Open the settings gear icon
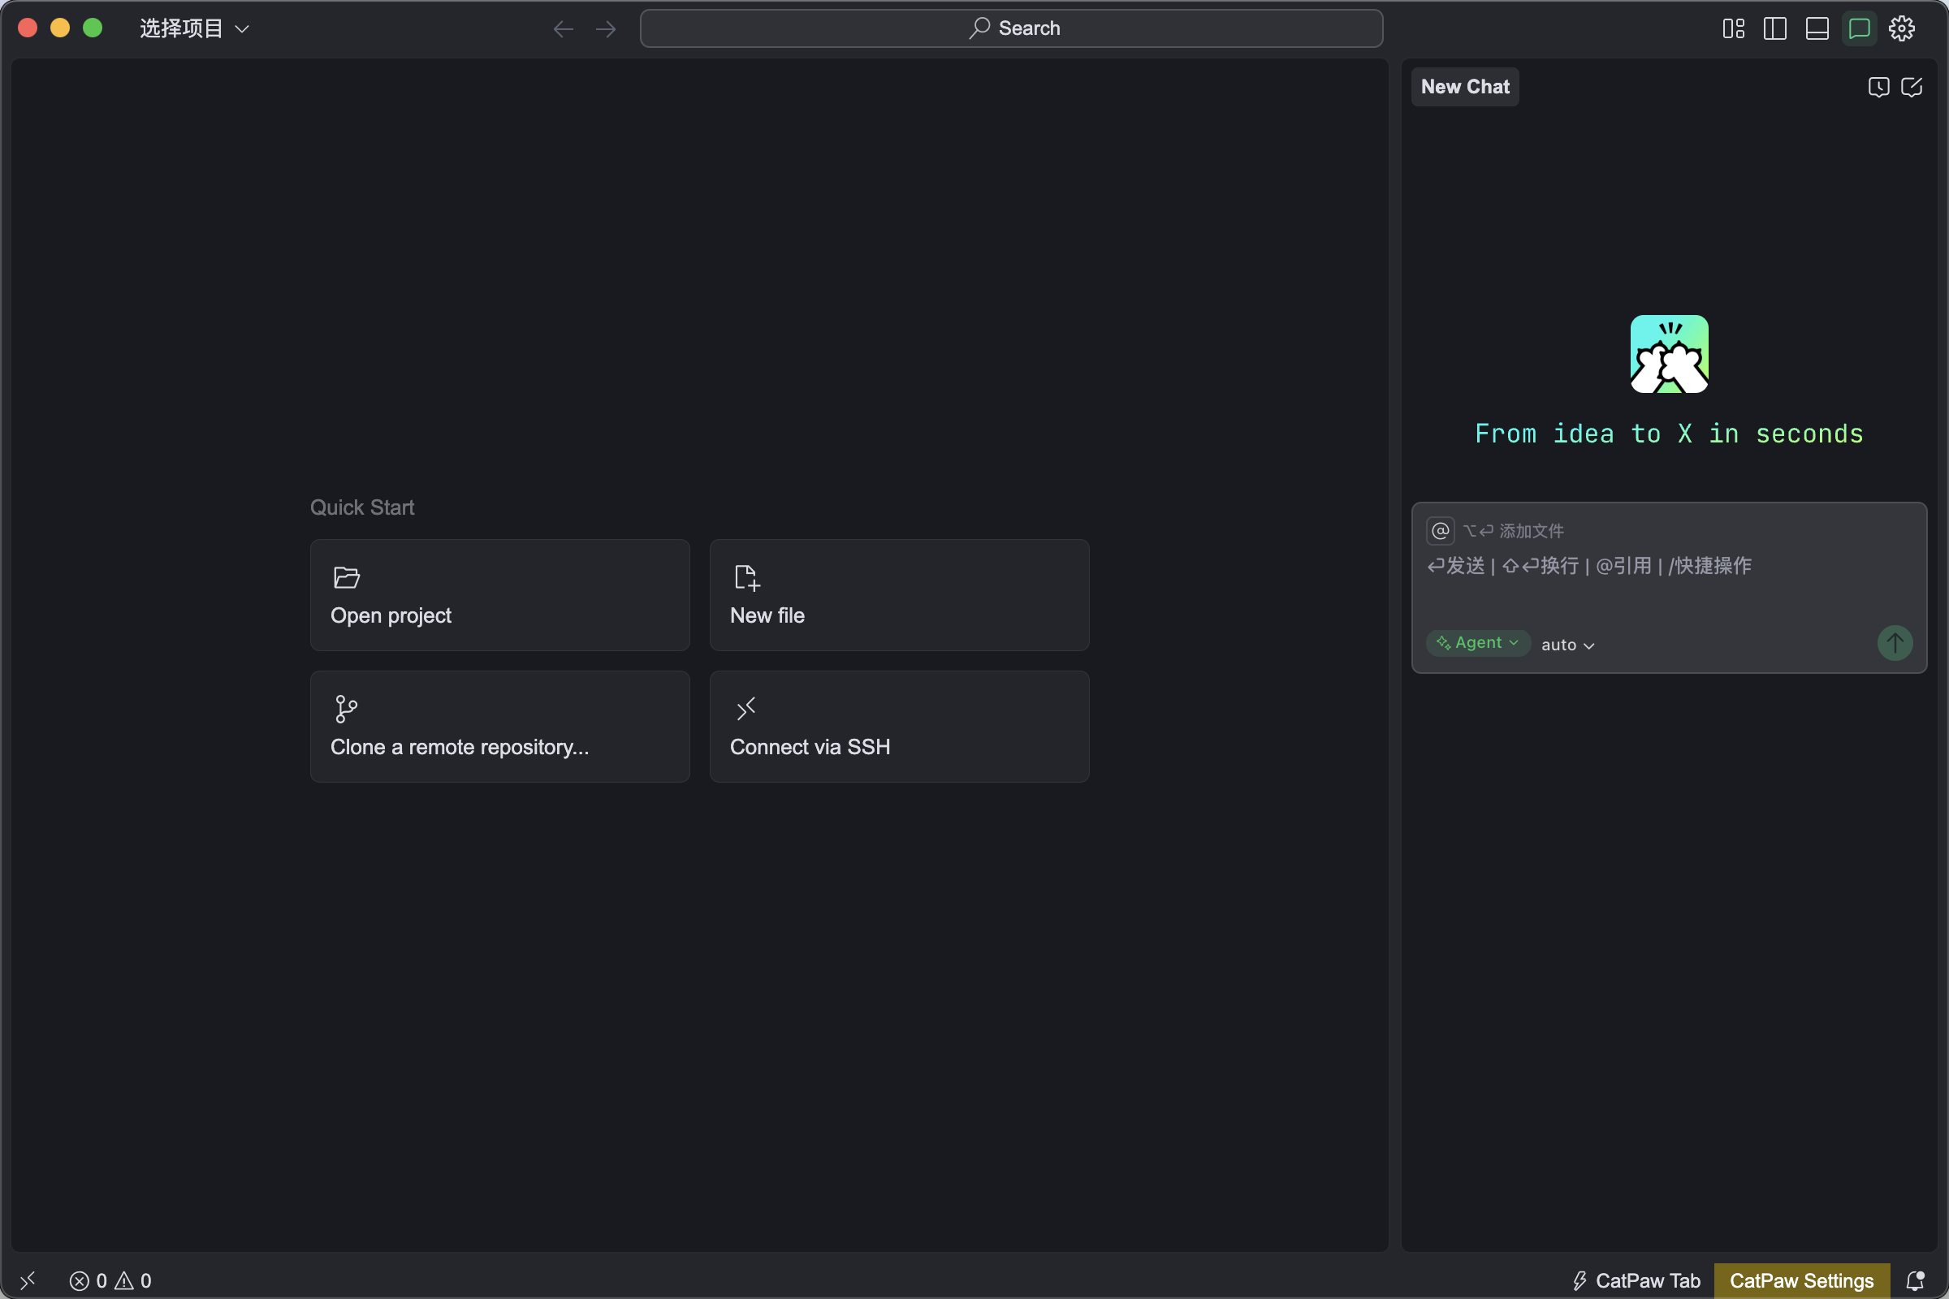Viewport: 1949px width, 1299px height. pos(1901,28)
